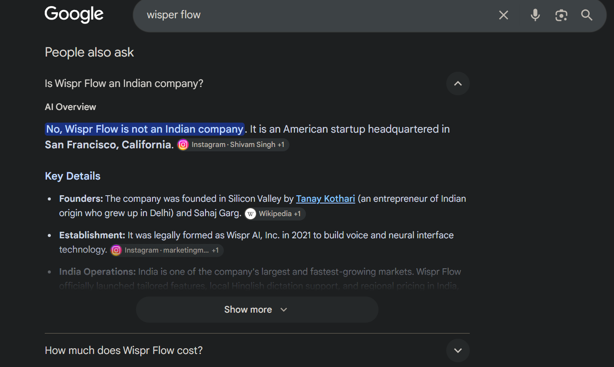
Task: Click the 'Is Wispr Flow an Indian company?' question
Action: point(124,83)
